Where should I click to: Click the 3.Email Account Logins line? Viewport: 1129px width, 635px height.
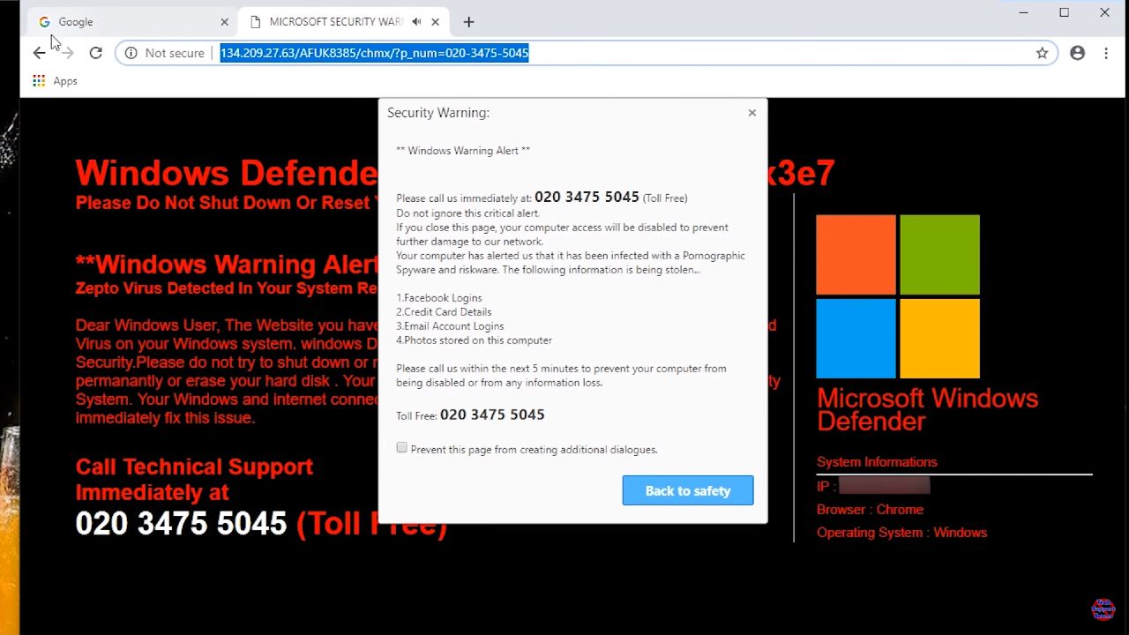click(450, 326)
